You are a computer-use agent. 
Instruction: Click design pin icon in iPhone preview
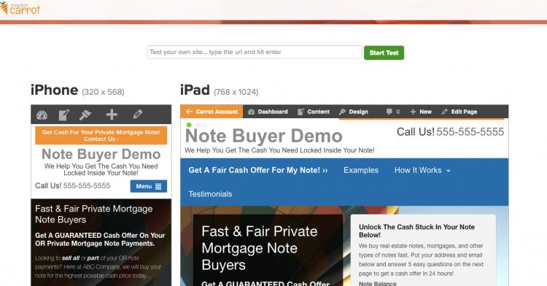tap(85, 115)
